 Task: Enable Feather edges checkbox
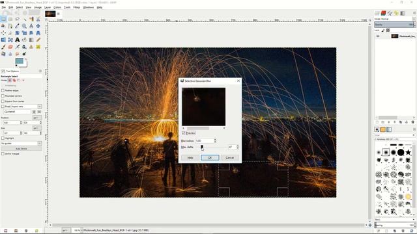tap(3, 91)
